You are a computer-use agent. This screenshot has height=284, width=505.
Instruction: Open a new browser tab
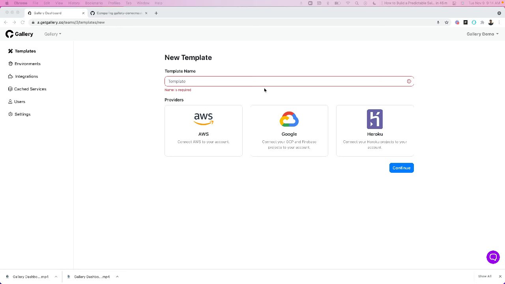click(156, 13)
